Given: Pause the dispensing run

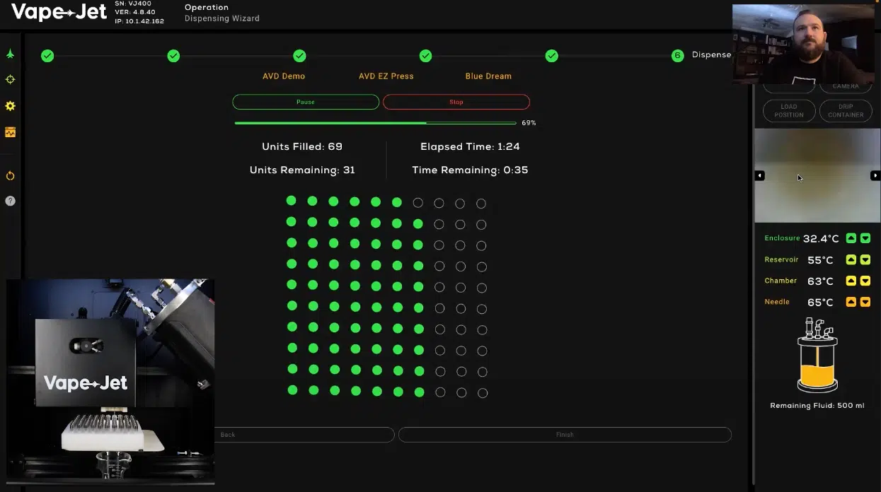Looking at the screenshot, I should tap(306, 102).
